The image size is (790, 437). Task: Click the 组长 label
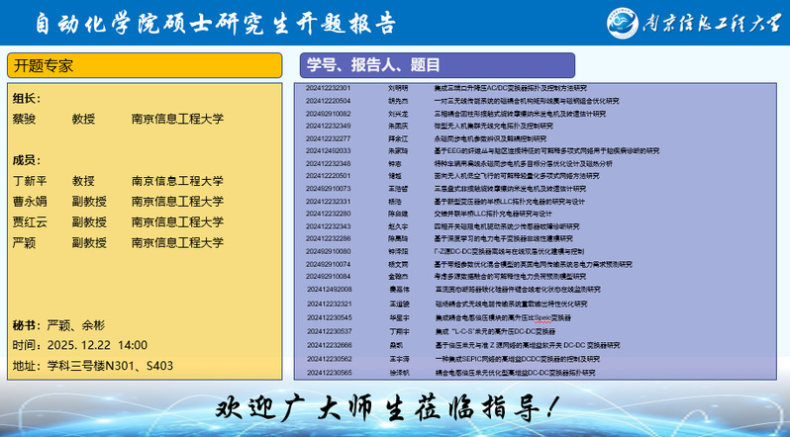[x=27, y=98]
